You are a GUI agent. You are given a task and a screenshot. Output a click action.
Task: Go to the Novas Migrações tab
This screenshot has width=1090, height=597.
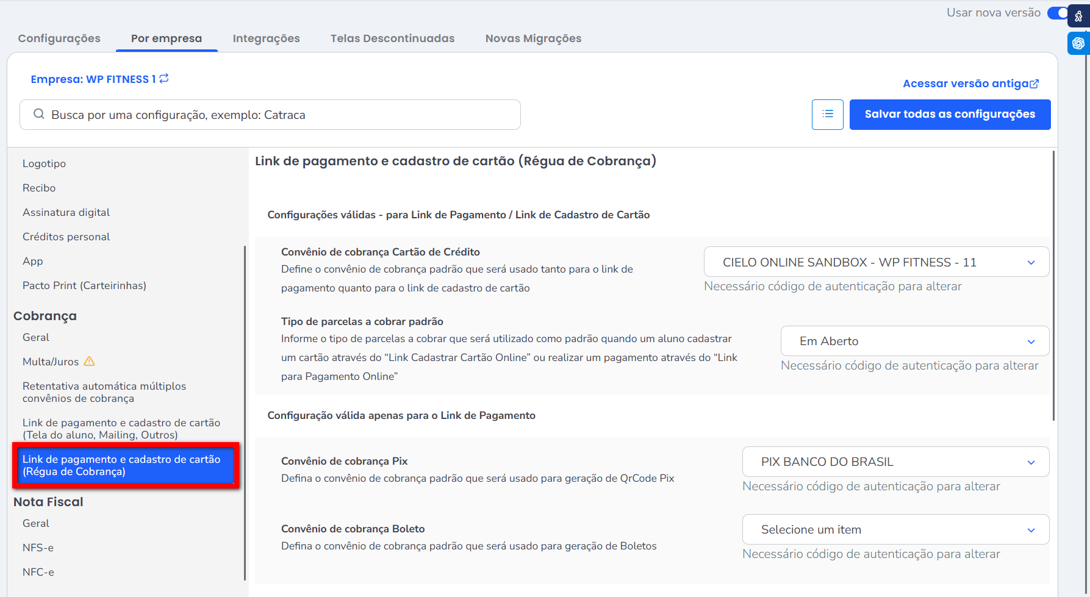tap(533, 38)
